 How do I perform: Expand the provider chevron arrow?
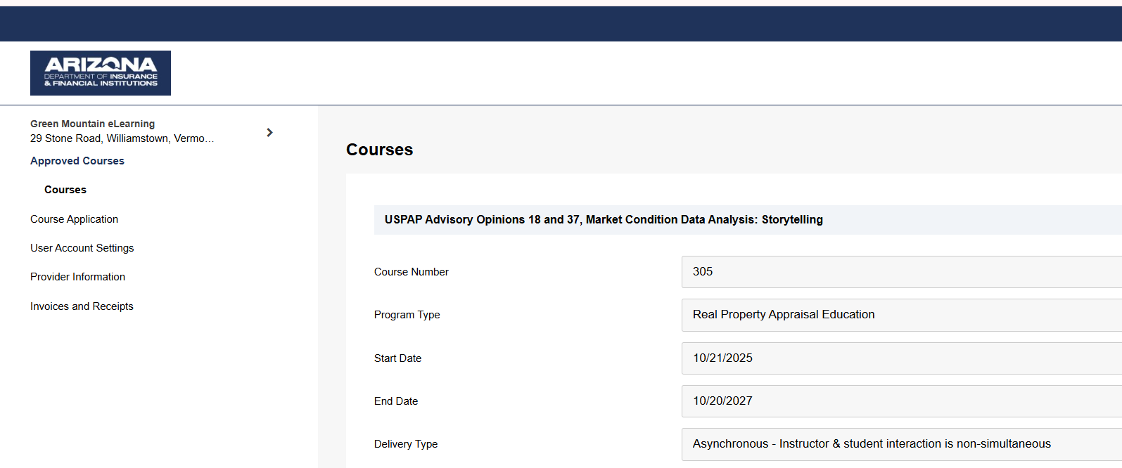[269, 132]
